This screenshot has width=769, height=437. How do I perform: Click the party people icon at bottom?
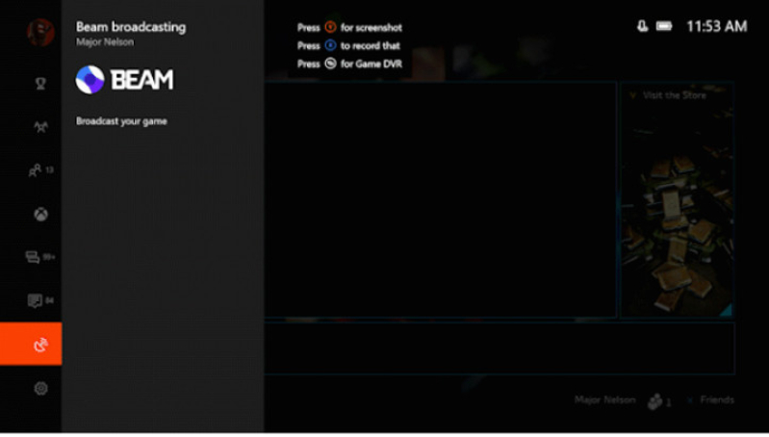[655, 402]
